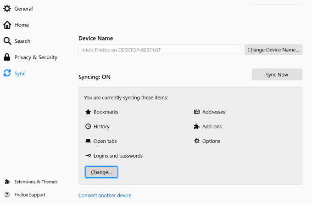312x204 pixels.
Task: Click the Logins and passwords key icon
Action: click(88, 156)
